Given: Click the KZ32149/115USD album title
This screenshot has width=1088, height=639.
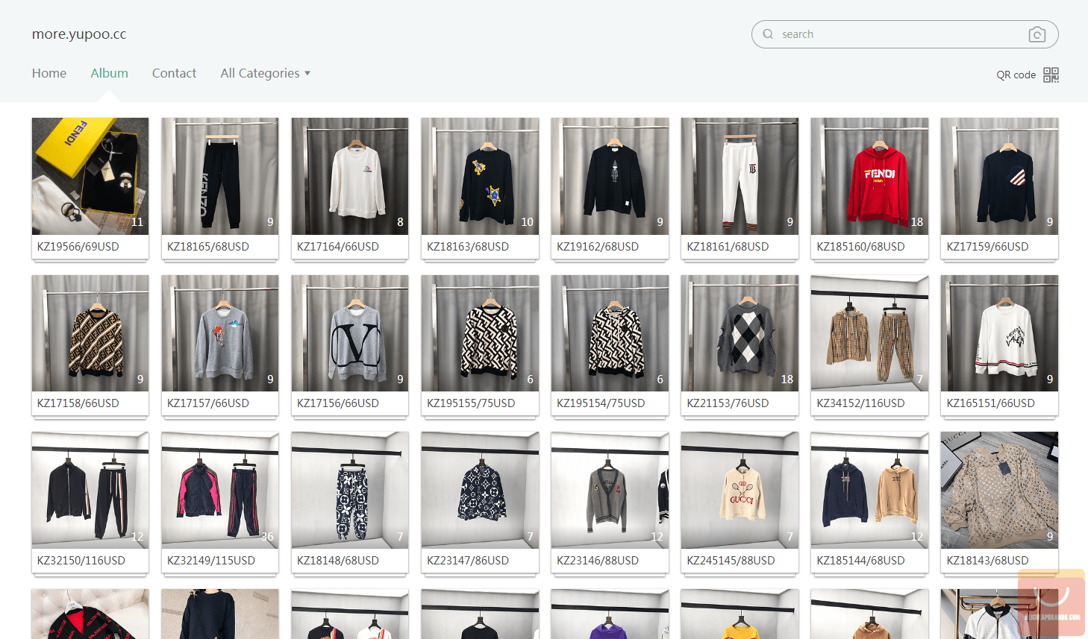Looking at the screenshot, I should 211,561.
